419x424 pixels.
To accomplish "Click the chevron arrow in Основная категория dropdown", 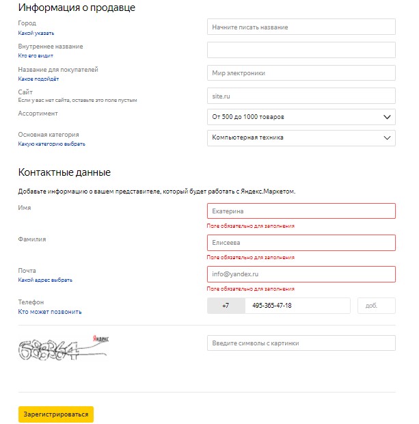I will (x=387, y=138).
